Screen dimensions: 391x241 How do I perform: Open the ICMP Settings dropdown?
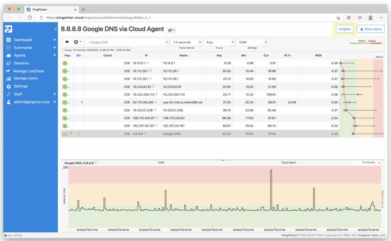click(252, 42)
